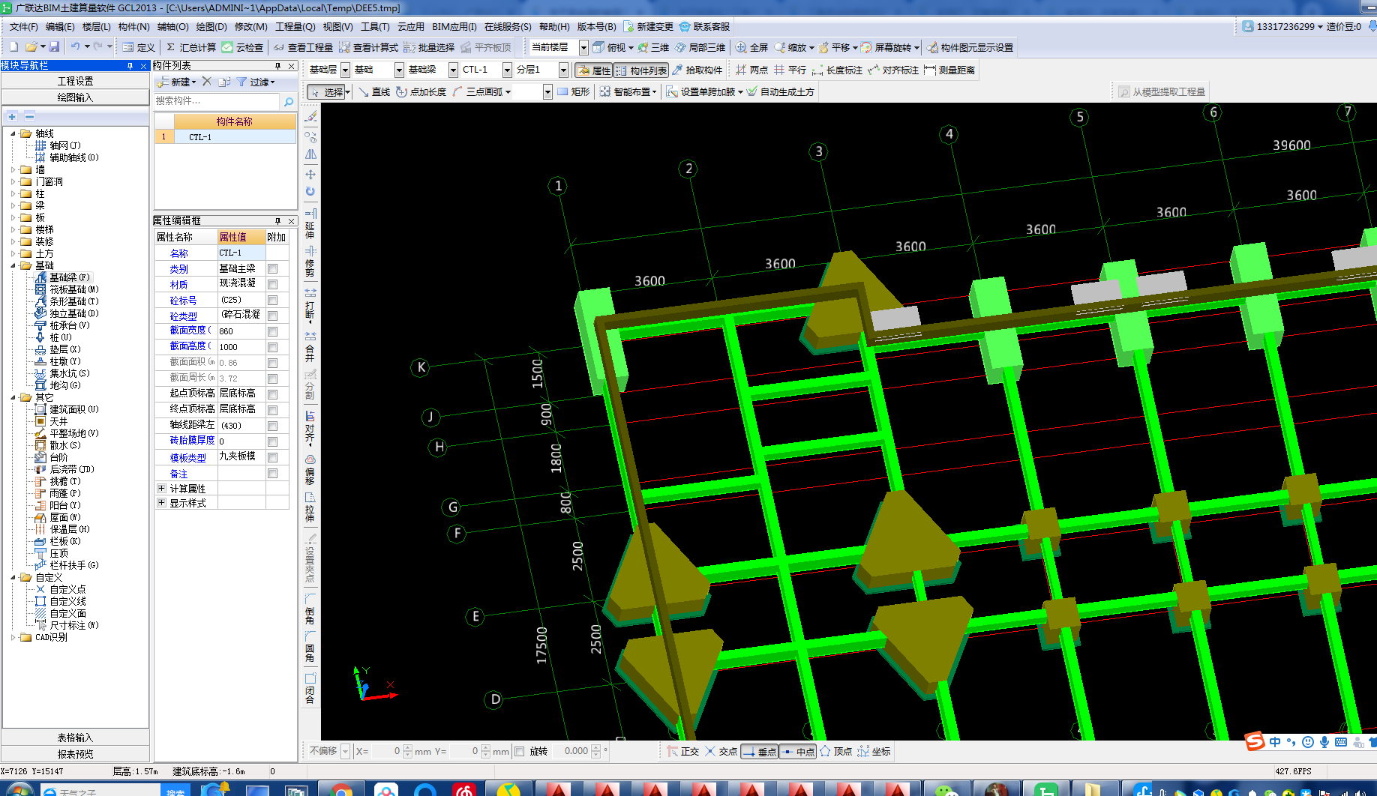The height and width of the screenshot is (796, 1377).
Task: Toggle 垂点 perpendicular snap
Action: (759, 751)
